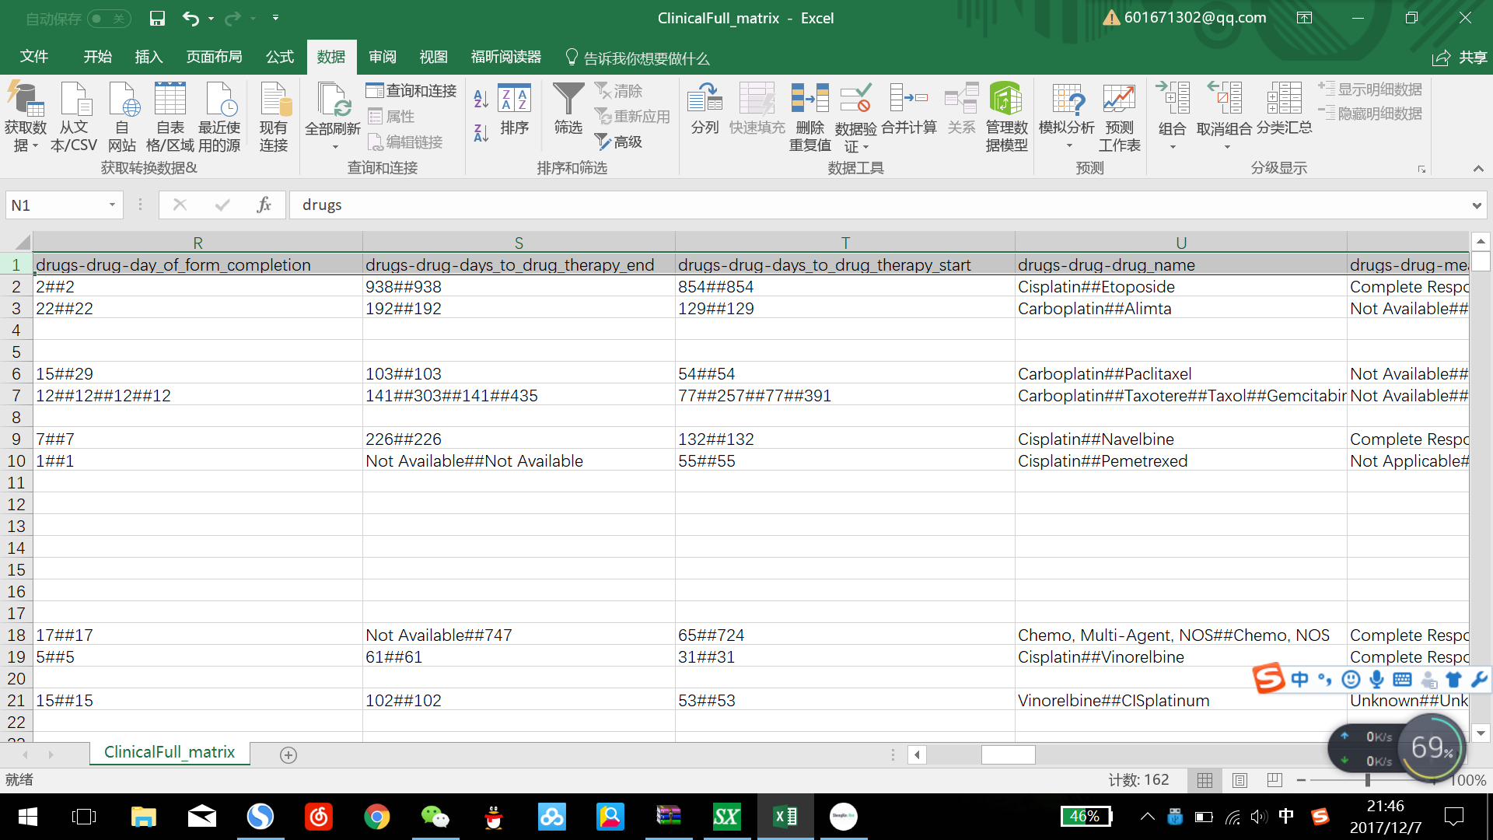Screen dimensions: 1493x840
Task: Import data From Web (自网站)
Action: tap(122, 117)
